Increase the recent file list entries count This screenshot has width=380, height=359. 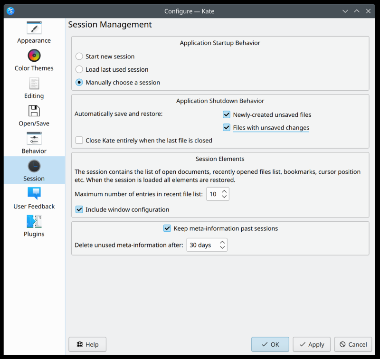pyautogui.click(x=224, y=191)
